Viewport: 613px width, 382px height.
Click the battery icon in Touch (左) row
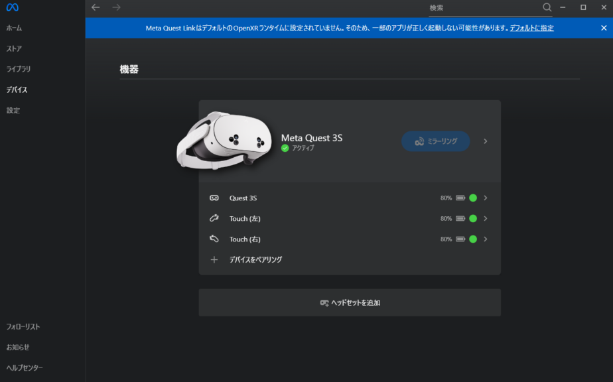[460, 219]
